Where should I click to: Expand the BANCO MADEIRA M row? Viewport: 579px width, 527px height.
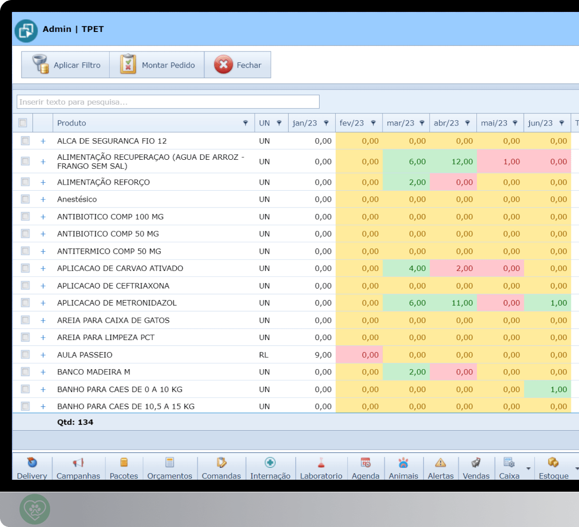[x=43, y=372]
